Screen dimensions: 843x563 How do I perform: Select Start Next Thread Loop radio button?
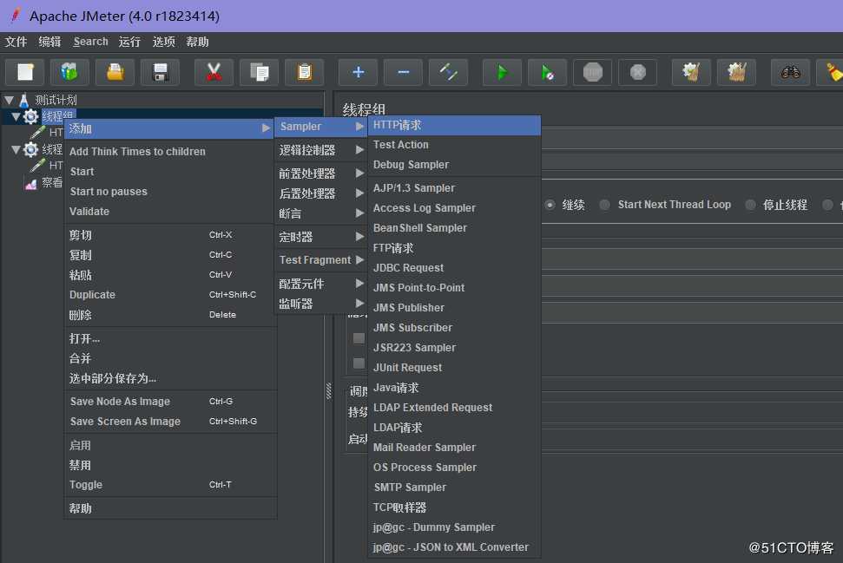pos(605,205)
